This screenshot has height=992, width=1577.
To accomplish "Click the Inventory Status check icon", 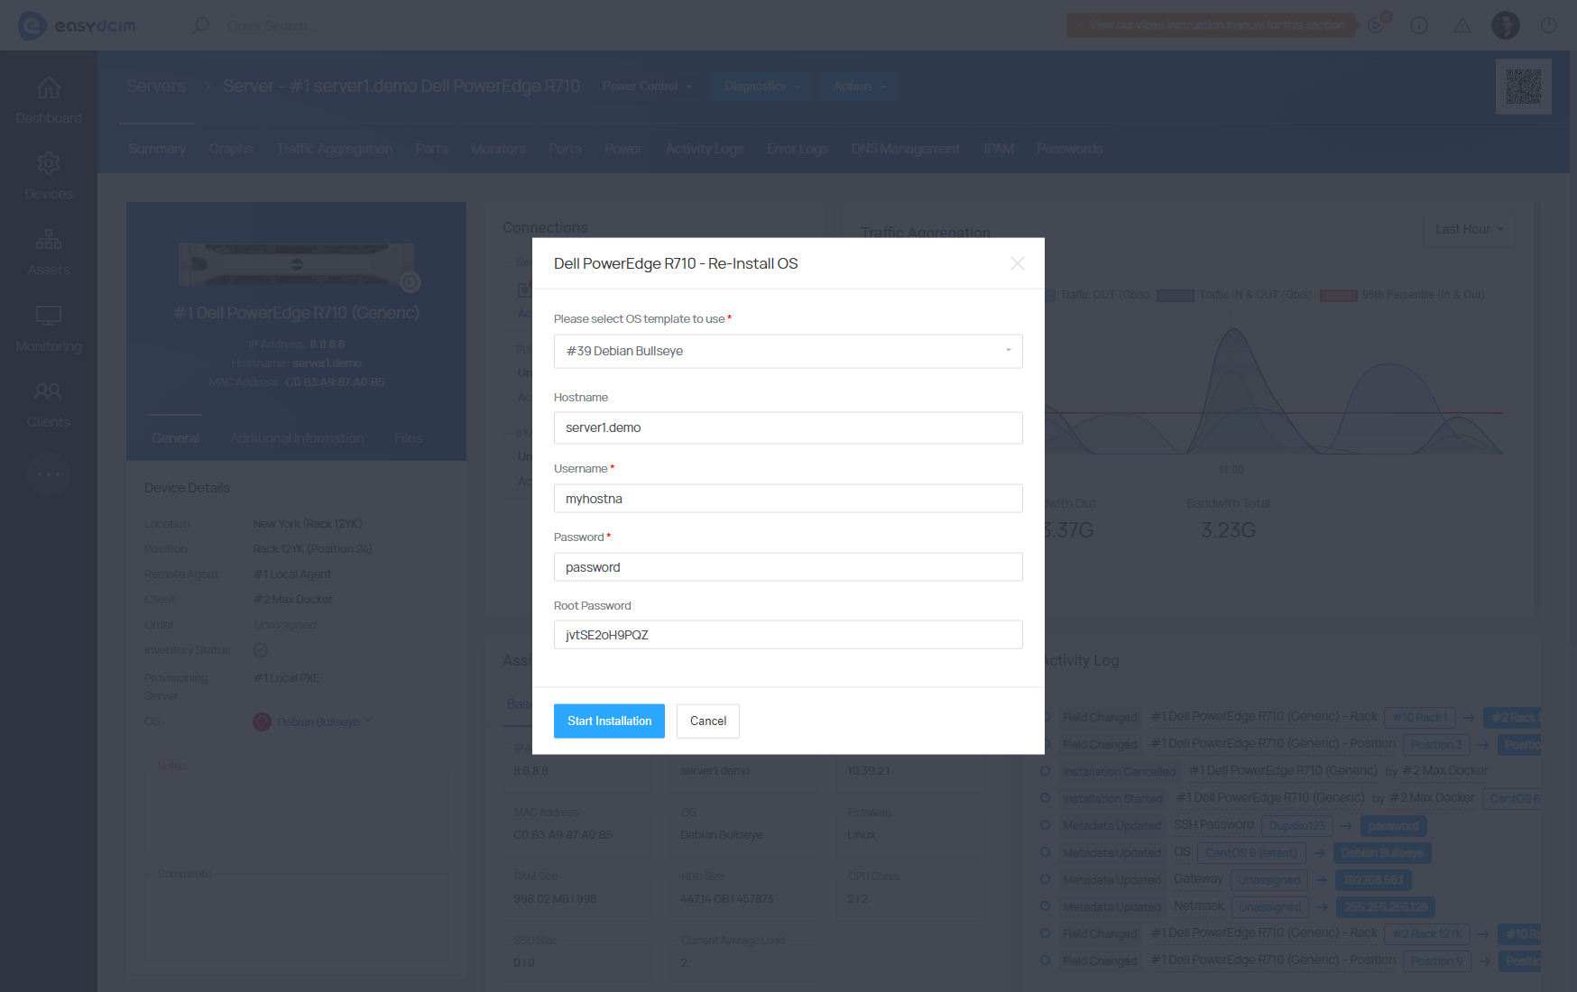I will 261,650.
